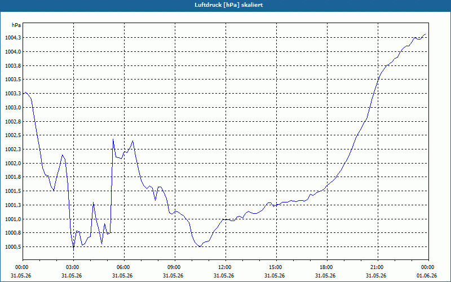Viewport: 451px width, 282px height.
Task: Click the 00:00 label above 01.06.26
Action: 428,267
